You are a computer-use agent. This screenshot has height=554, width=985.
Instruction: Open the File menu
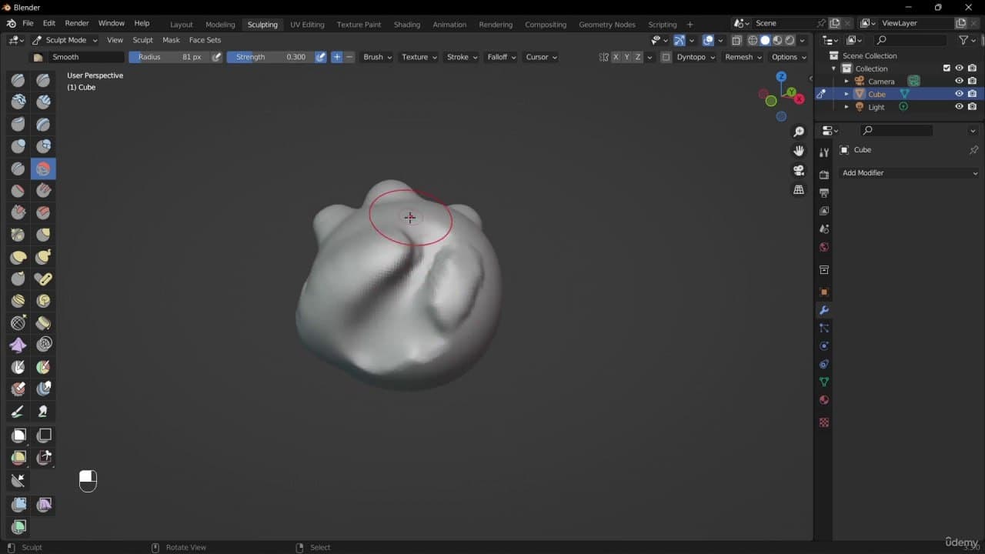pos(28,24)
